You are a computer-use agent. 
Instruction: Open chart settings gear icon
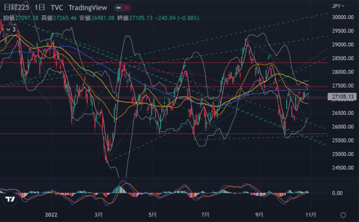[x=343, y=215]
